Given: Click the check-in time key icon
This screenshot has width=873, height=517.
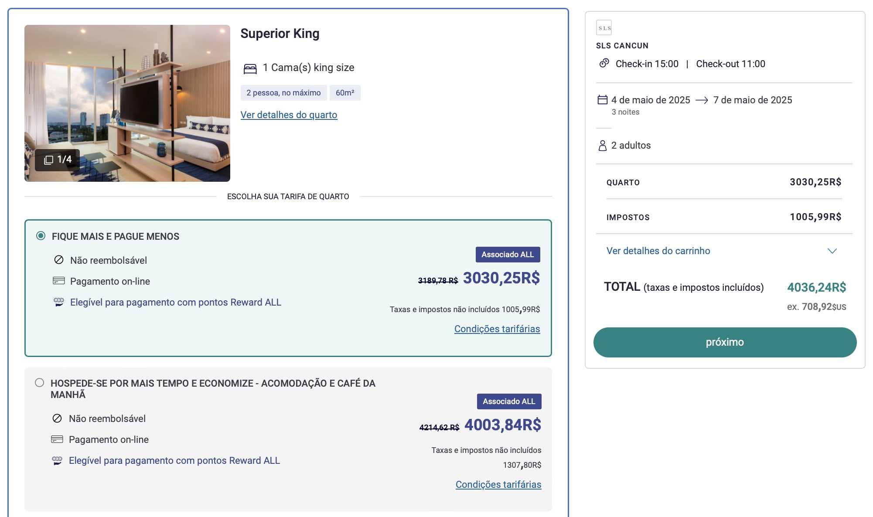Looking at the screenshot, I should (604, 63).
